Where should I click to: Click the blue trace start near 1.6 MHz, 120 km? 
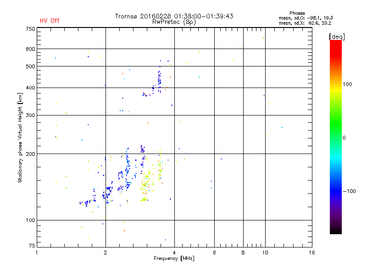coord(84,203)
